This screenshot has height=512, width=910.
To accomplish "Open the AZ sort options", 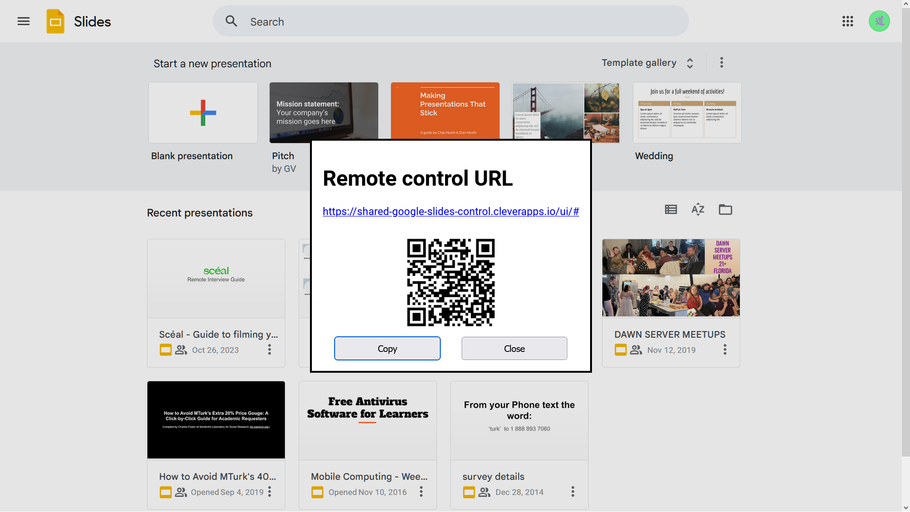I will pyautogui.click(x=698, y=209).
